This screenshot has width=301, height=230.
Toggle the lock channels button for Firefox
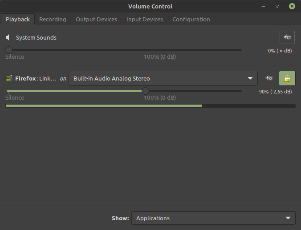pyautogui.click(x=287, y=78)
